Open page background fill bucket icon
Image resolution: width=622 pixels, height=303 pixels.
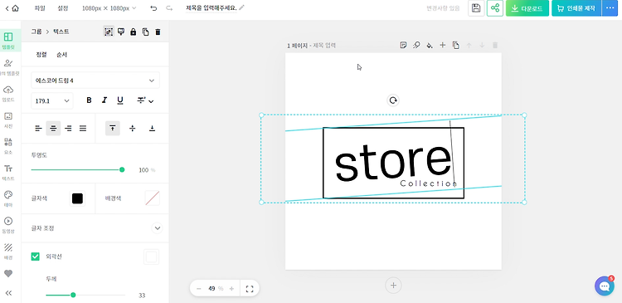tap(430, 46)
